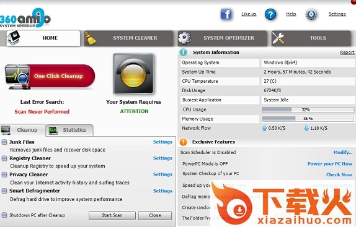Click the gear Settings icon at top

(x=311, y=14)
